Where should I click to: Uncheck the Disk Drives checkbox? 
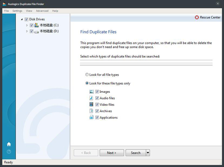click(x=27, y=19)
